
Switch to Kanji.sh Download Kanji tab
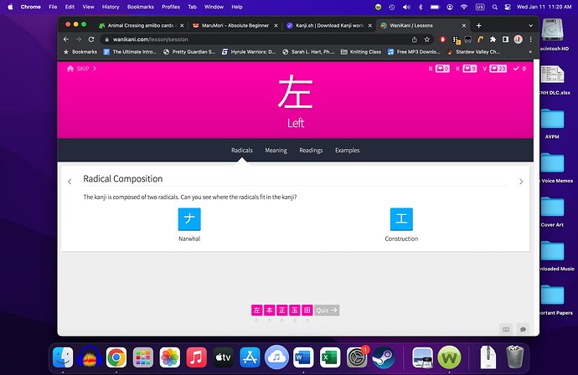[329, 25]
